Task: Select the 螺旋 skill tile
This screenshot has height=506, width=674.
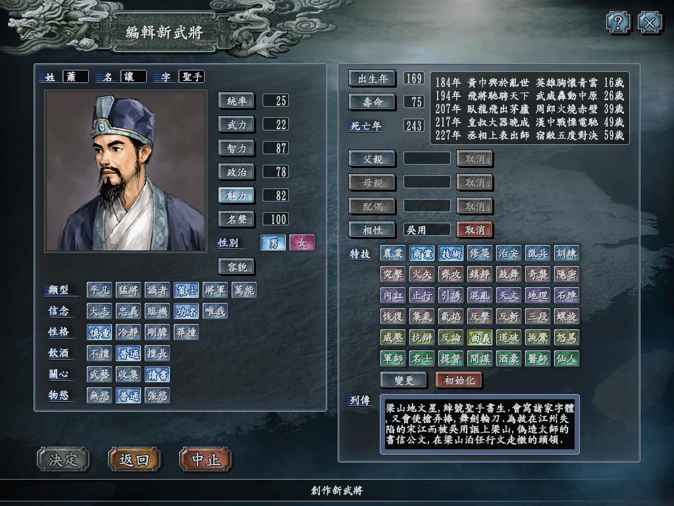Action: point(567,316)
